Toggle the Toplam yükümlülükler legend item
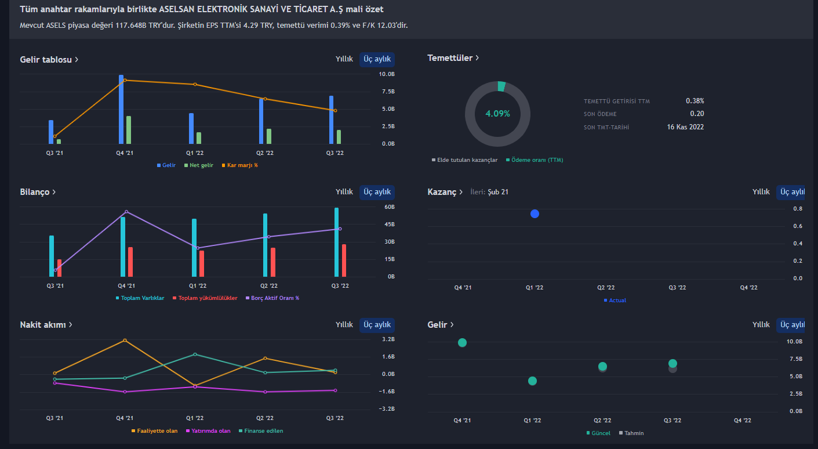The image size is (818, 449). click(x=205, y=298)
